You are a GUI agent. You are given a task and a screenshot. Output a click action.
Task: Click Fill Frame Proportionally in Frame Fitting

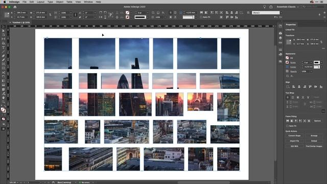click(288, 121)
